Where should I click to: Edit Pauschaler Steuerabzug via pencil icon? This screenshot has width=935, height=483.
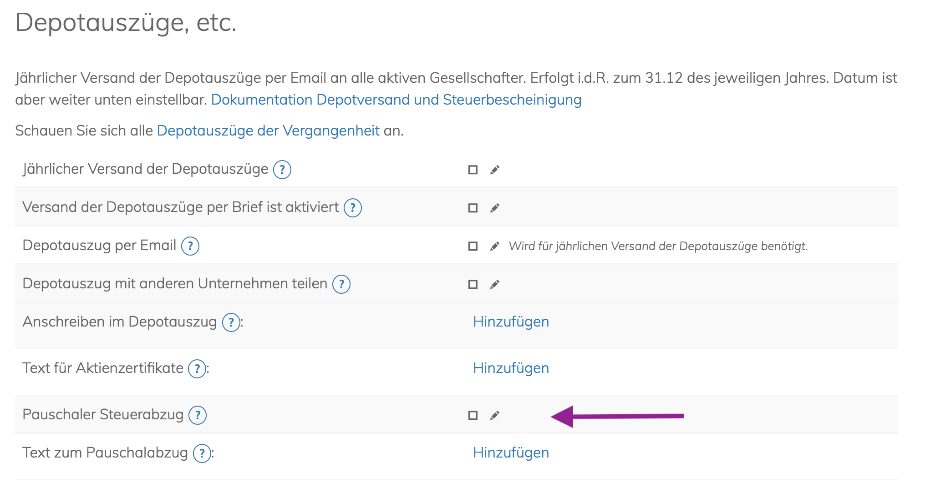pyautogui.click(x=495, y=415)
